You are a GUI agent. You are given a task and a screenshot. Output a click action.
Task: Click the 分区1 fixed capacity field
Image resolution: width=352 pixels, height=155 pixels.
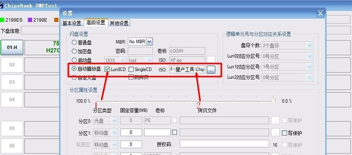[131, 133]
